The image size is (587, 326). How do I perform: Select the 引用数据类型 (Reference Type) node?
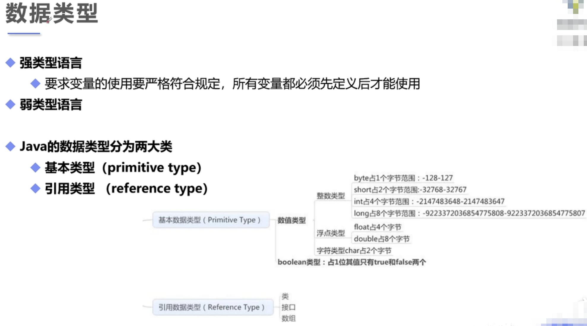[x=212, y=307]
